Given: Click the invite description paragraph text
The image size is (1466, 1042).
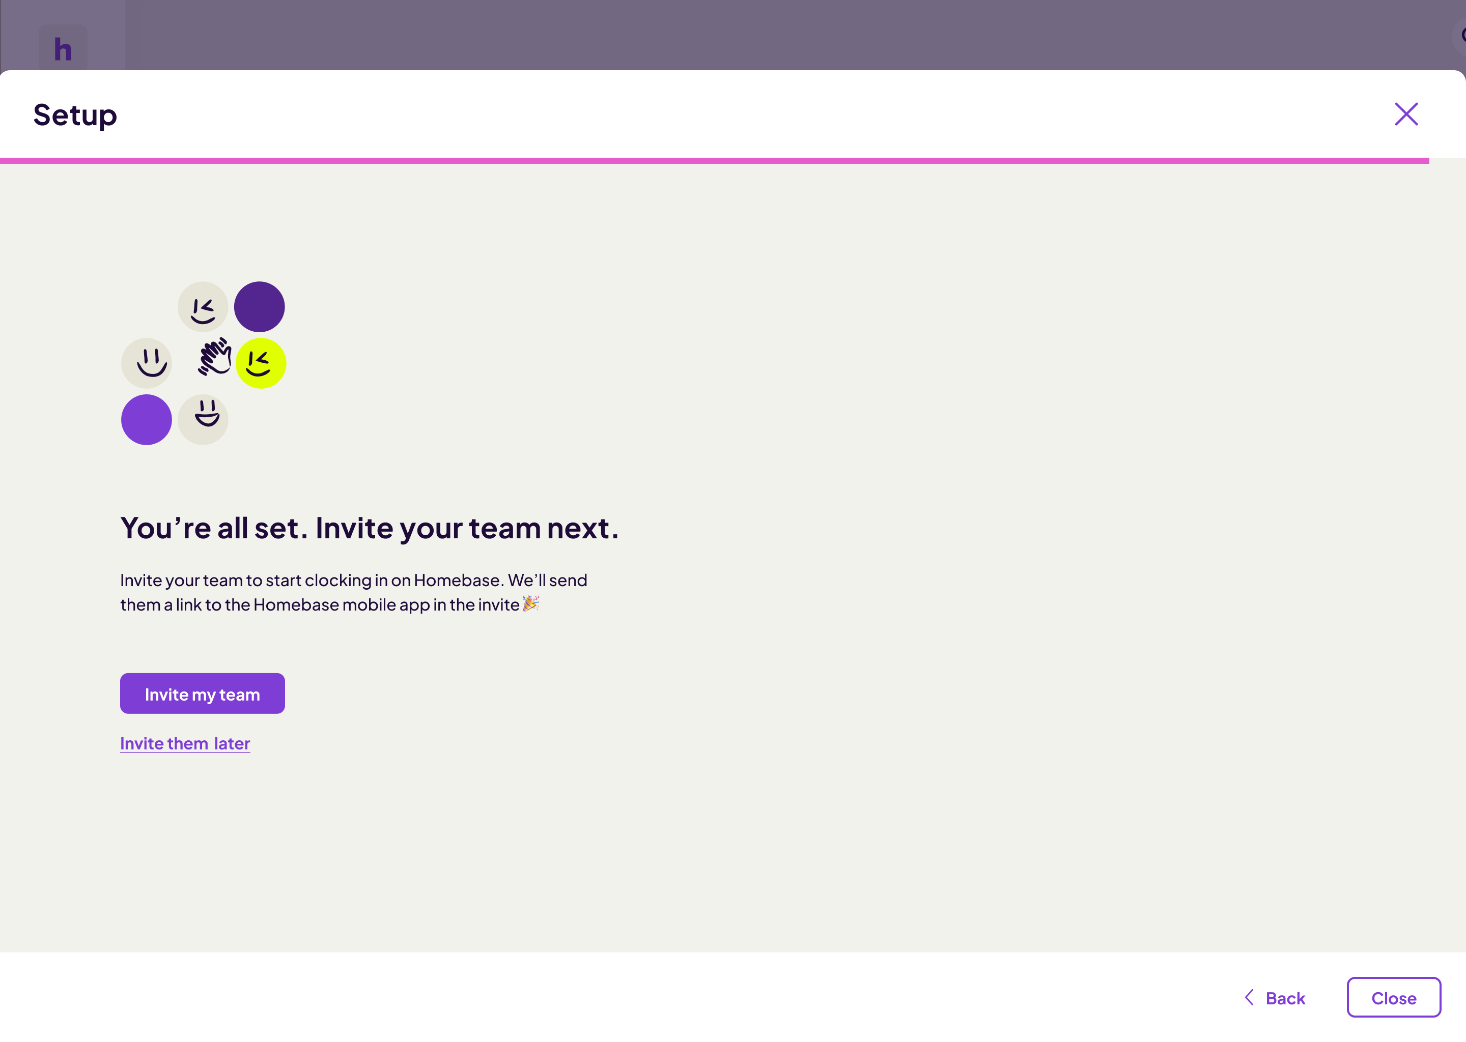Looking at the screenshot, I should (x=353, y=592).
